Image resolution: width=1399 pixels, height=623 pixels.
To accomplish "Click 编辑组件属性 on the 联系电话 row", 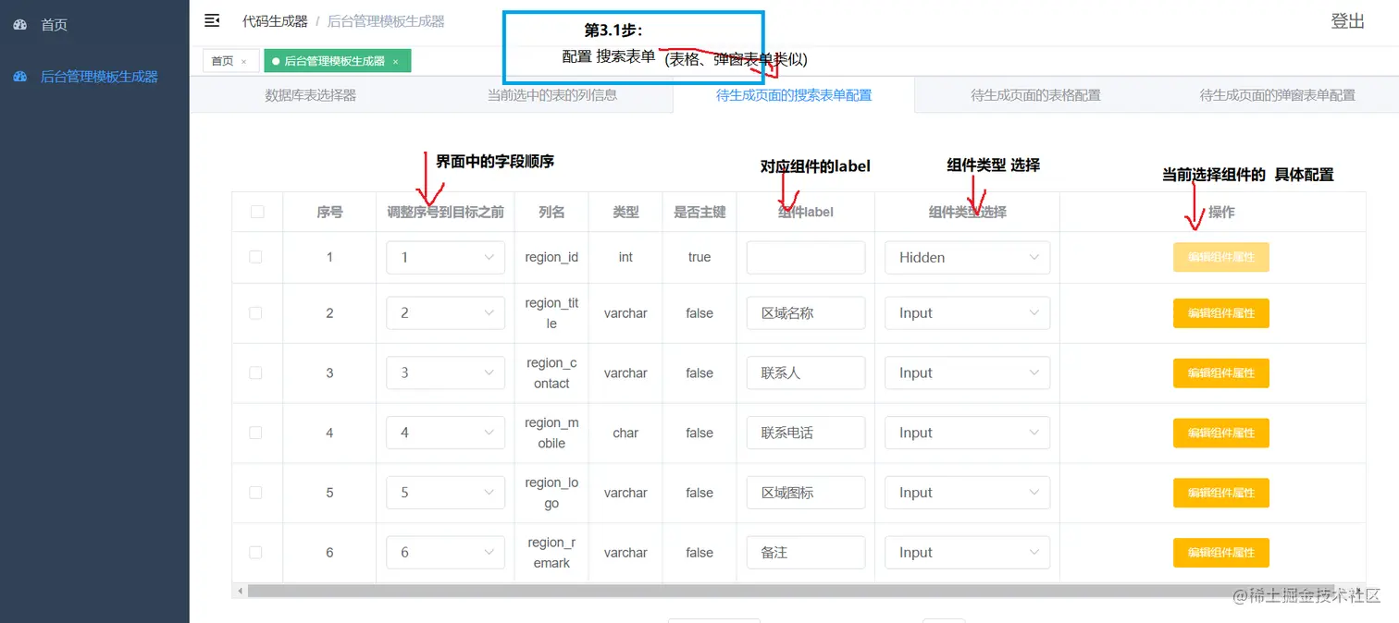I will point(1220,433).
